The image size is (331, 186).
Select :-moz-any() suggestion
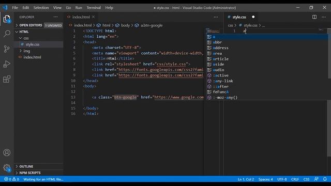coord(267,98)
